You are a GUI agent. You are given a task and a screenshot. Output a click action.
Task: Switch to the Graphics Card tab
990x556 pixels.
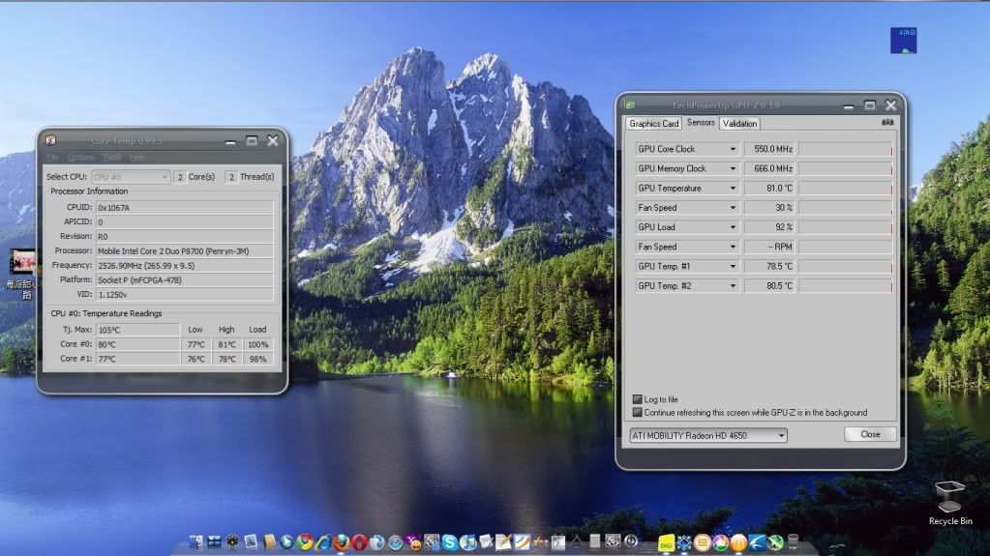654,124
